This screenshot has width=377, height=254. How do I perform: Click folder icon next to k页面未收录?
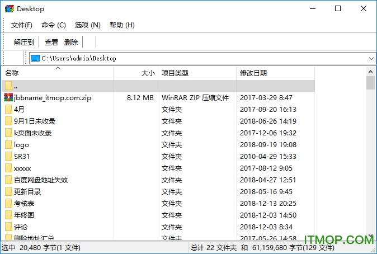point(8,133)
